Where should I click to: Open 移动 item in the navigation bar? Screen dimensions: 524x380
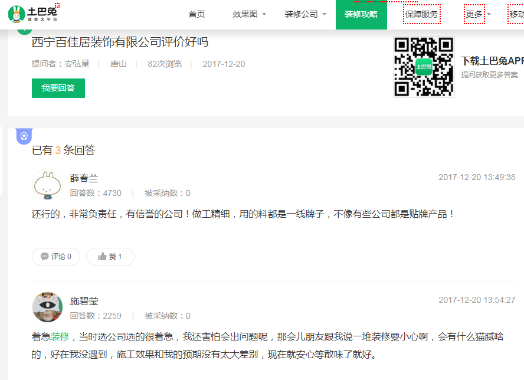coord(516,14)
